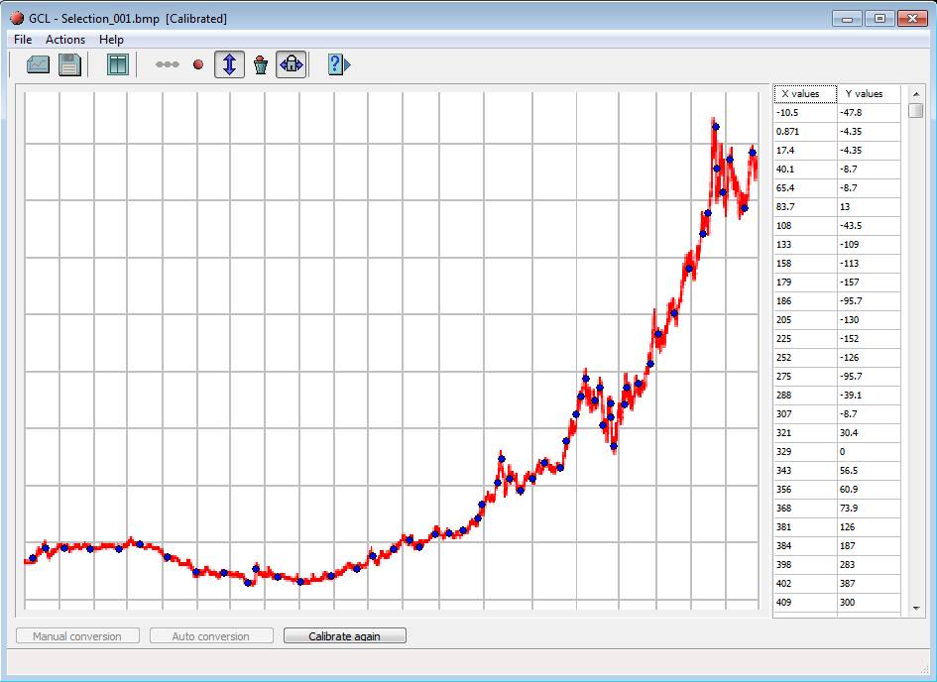
Task: Select the X value cell 275
Action: (x=805, y=377)
